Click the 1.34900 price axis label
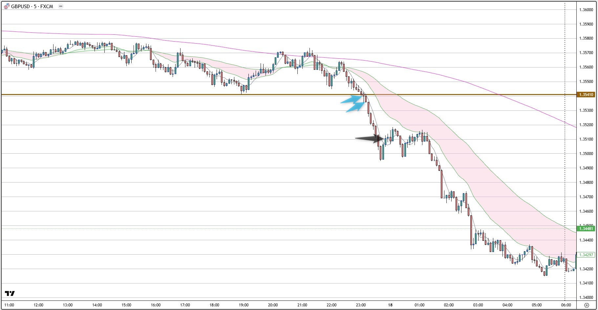This screenshot has height=310, width=598. click(586, 168)
